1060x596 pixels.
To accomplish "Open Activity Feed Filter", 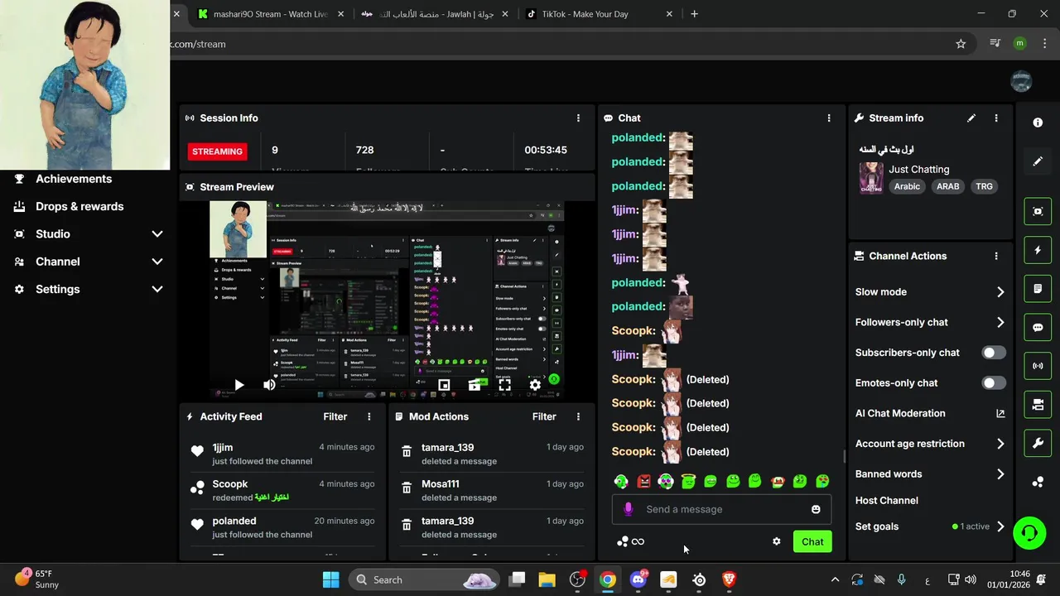I will 335,417.
